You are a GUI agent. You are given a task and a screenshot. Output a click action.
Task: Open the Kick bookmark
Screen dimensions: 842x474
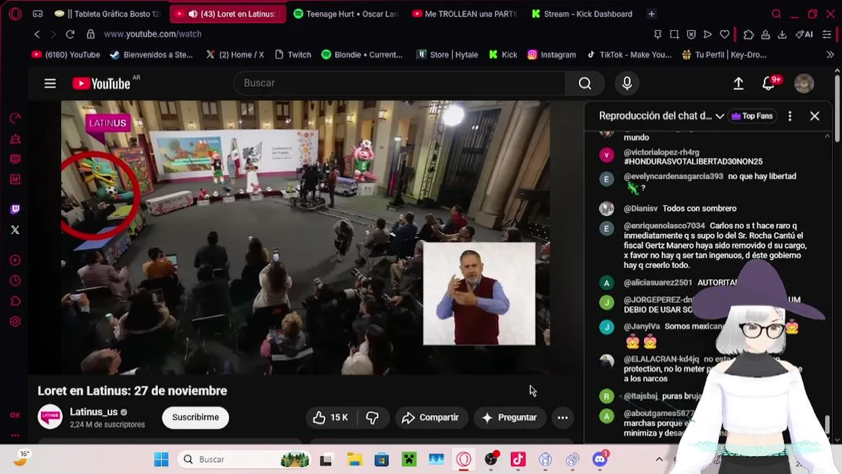click(x=503, y=55)
